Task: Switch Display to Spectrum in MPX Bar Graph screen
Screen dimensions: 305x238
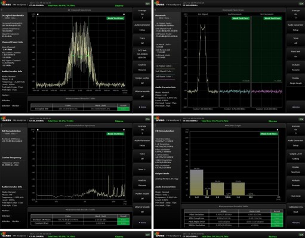Action: [295, 170]
